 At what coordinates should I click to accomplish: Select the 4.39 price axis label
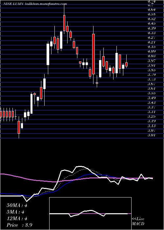coord(152,28)
